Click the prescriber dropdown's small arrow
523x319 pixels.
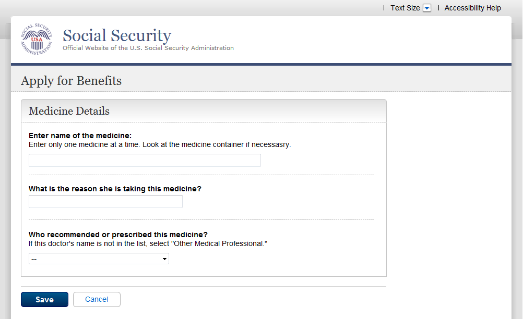click(164, 259)
